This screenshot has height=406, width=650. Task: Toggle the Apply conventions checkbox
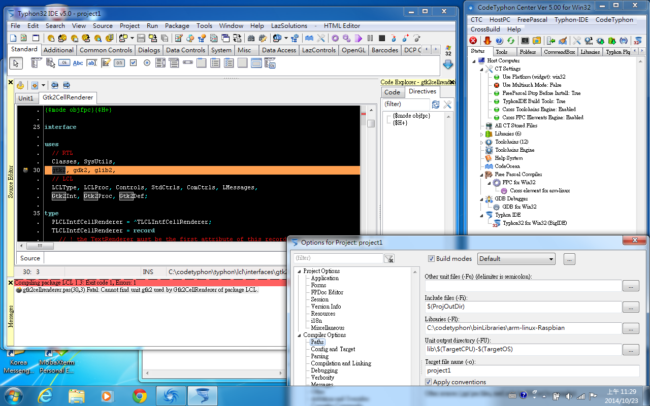tap(429, 382)
